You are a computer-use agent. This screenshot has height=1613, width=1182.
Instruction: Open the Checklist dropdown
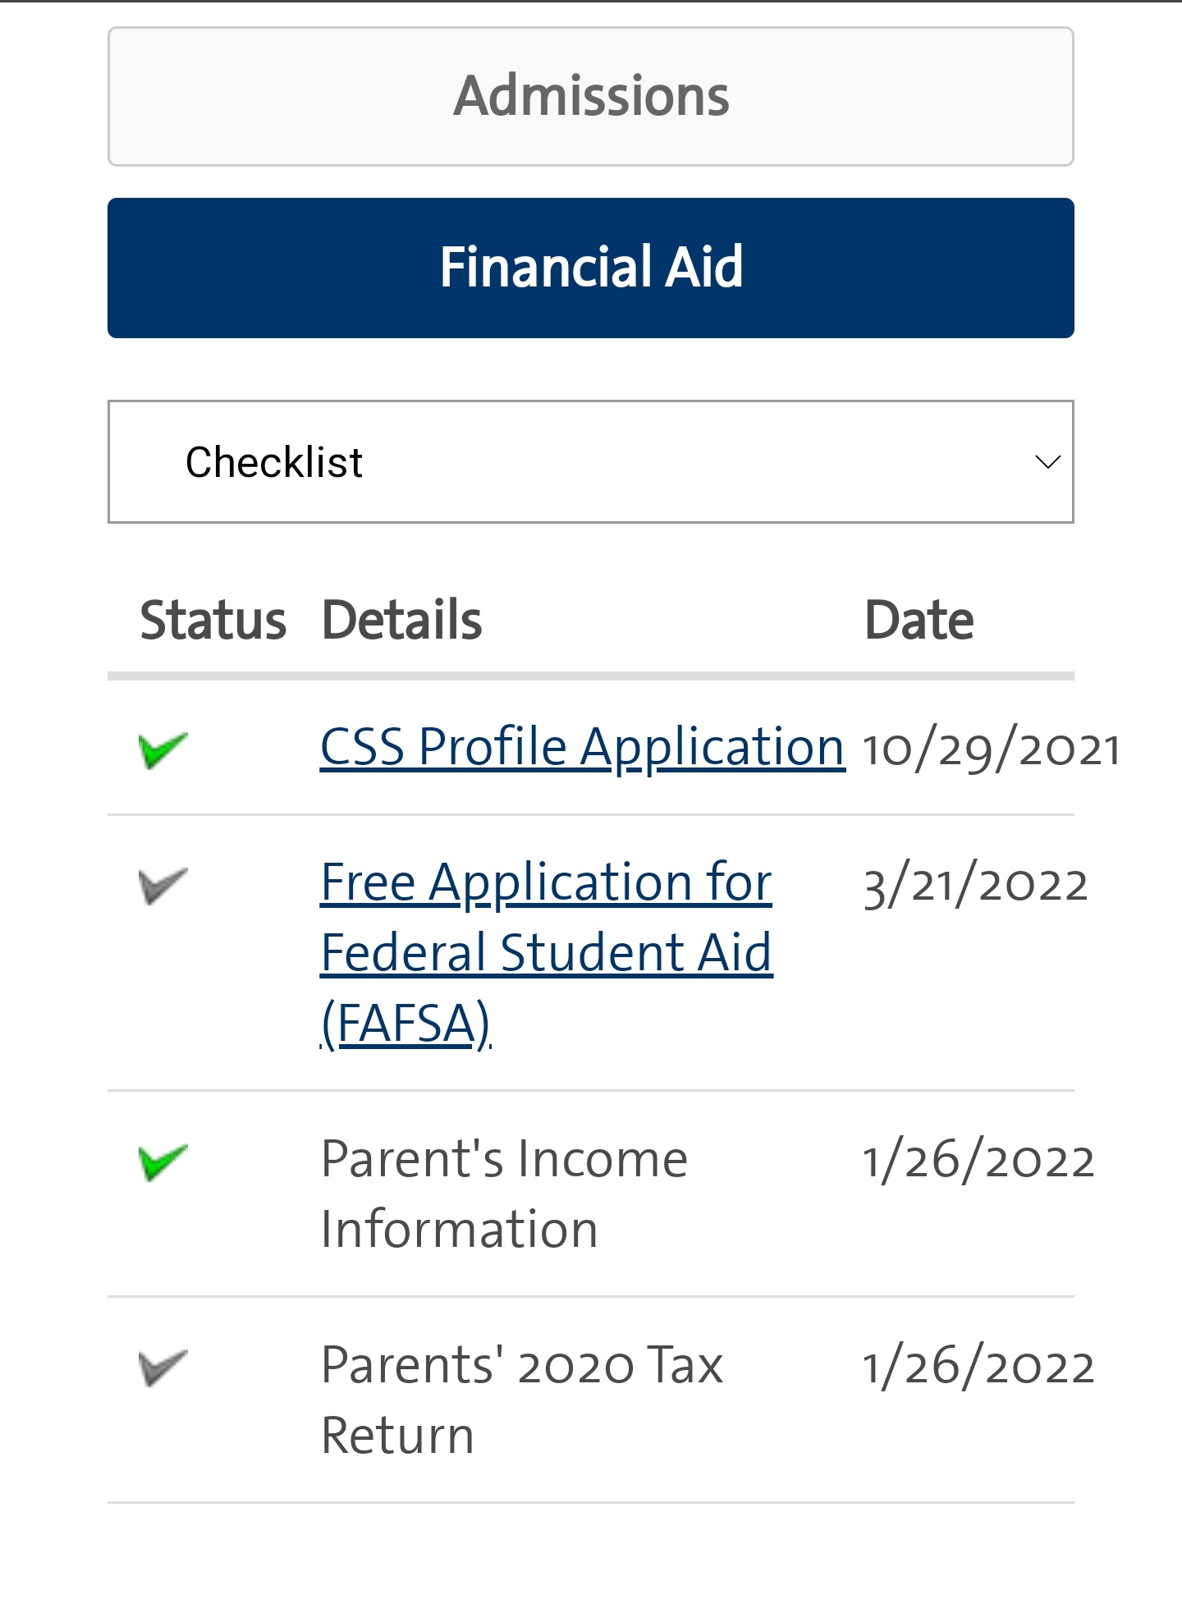click(x=589, y=461)
